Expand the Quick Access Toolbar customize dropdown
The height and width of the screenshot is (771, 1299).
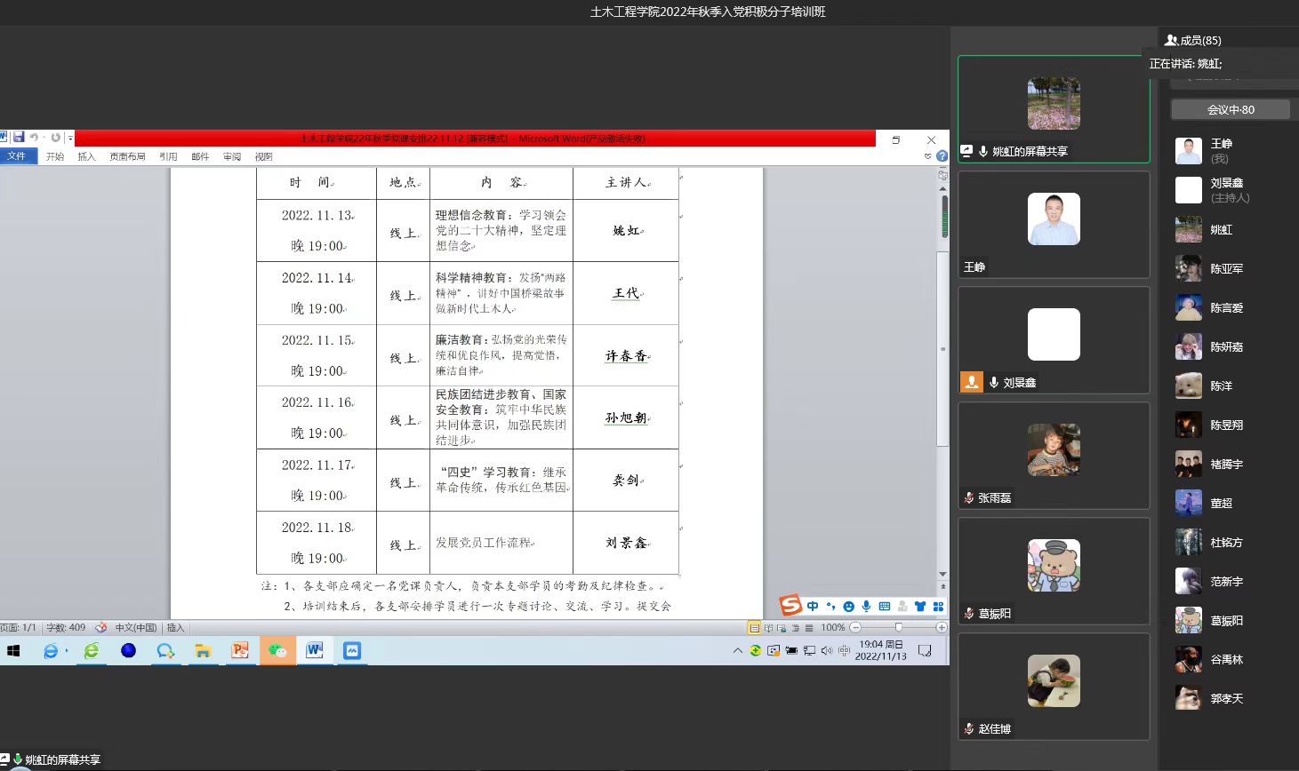click(70, 139)
